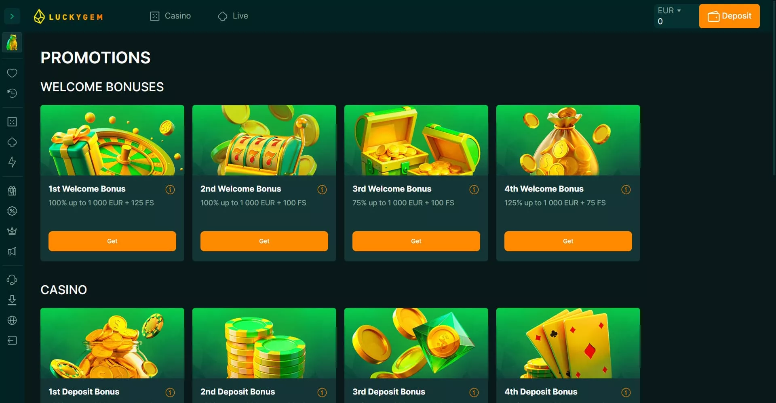Image resolution: width=776 pixels, height=403 pixels.
Task: Open the 3rd Welcome Bonus treasure chest image
Action: click(416, 140)
